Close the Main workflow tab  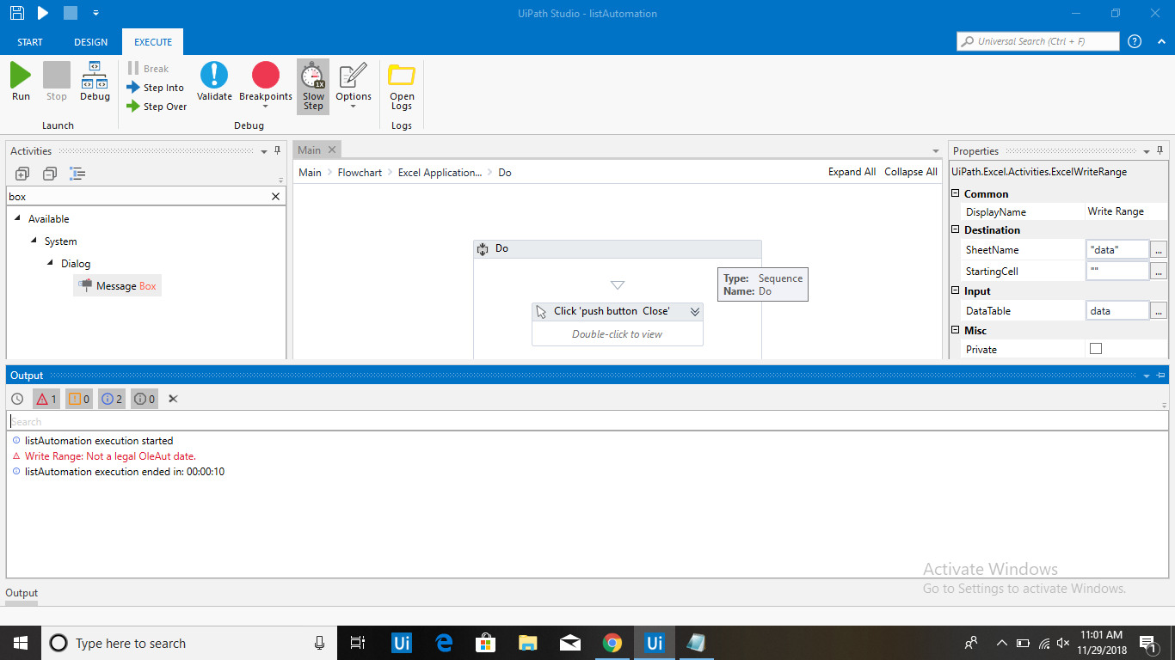[332, 150]
